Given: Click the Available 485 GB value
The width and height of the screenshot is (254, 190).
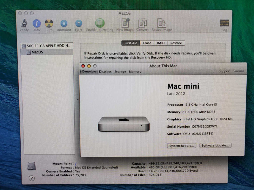Looking at the screenshot, I should (x=173, y=167).
